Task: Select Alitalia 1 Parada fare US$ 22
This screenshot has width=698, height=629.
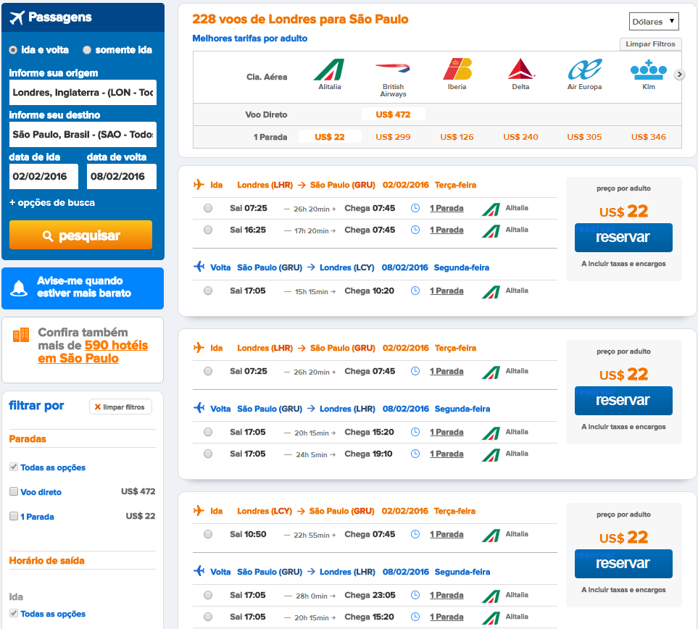Action: click(x=329, y=137)
